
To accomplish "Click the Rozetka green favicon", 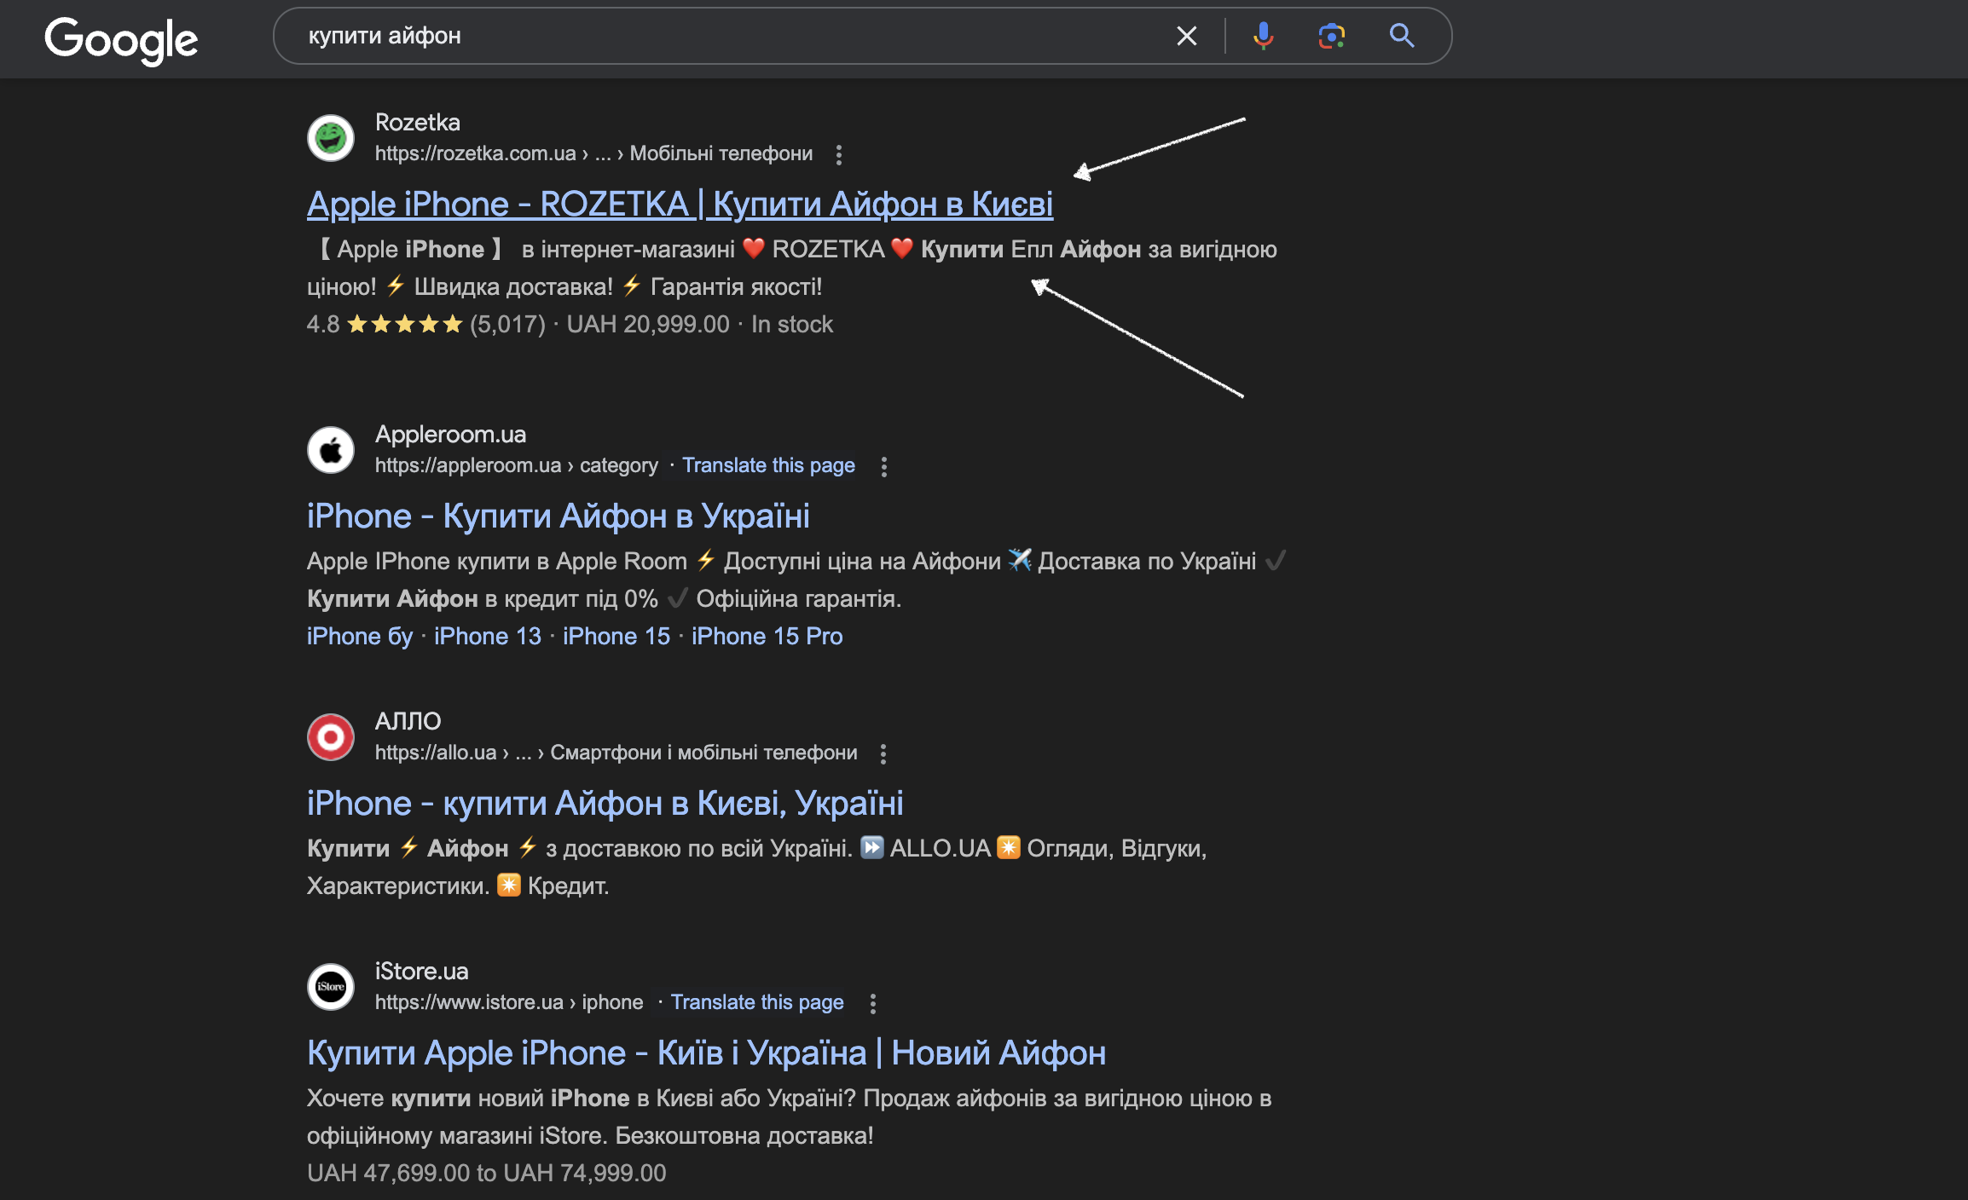I will tap(331, 137).
